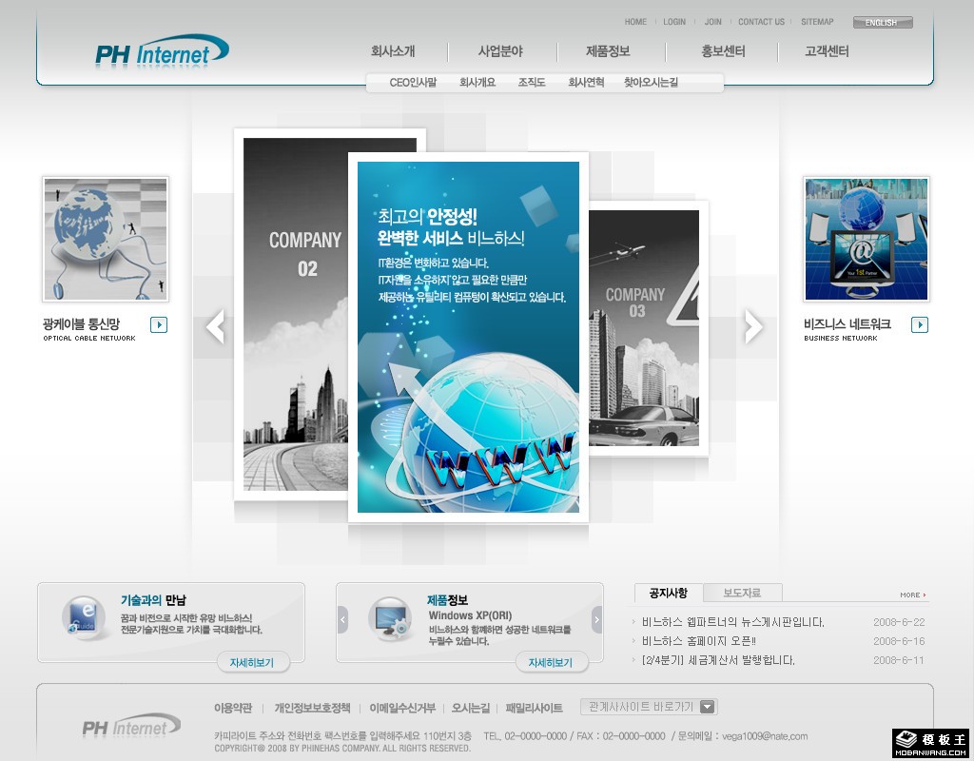This screenshot has width=974, height=761.
Task: Click the COMPANY 03 slide card
Action: [648, 327]
